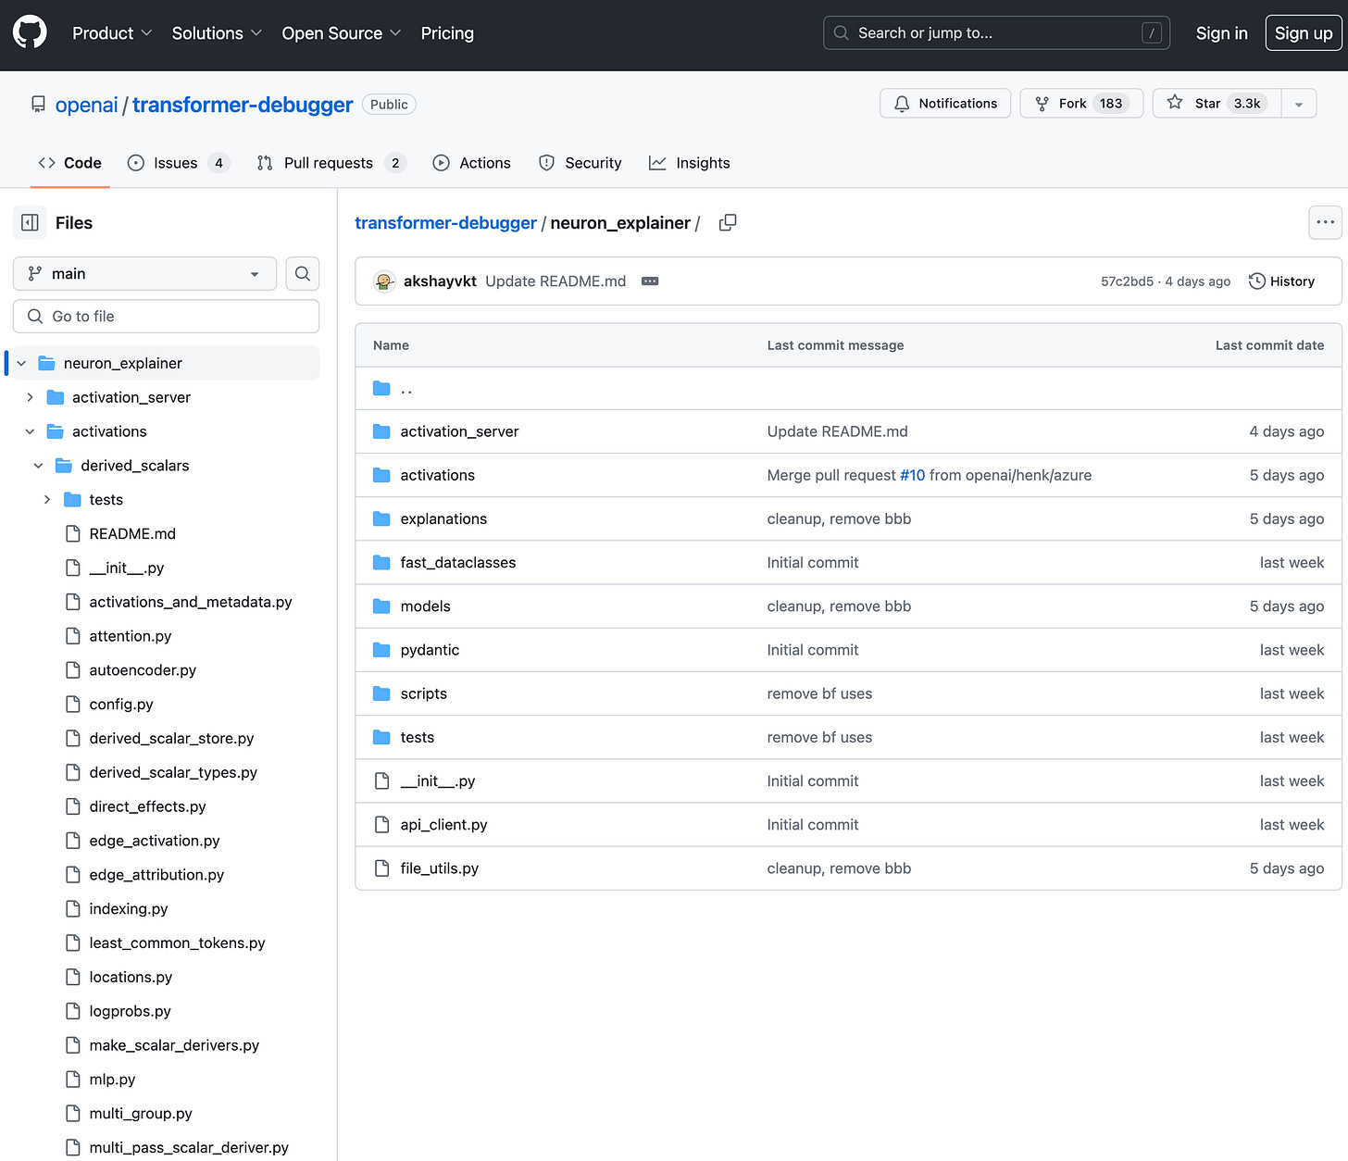Viewport: 1348px width, 1161px height.
Task: Open __init__.py in the file list
Action: click(x=437, y=780)
